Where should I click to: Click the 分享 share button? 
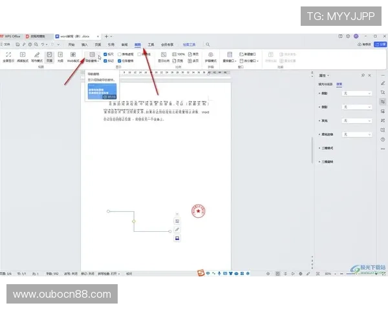[379, 45]
